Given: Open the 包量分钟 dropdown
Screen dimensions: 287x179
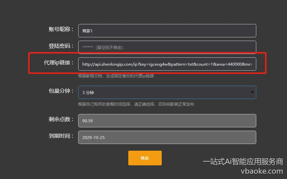Looking at the screenshot, I should coord(167,92).
